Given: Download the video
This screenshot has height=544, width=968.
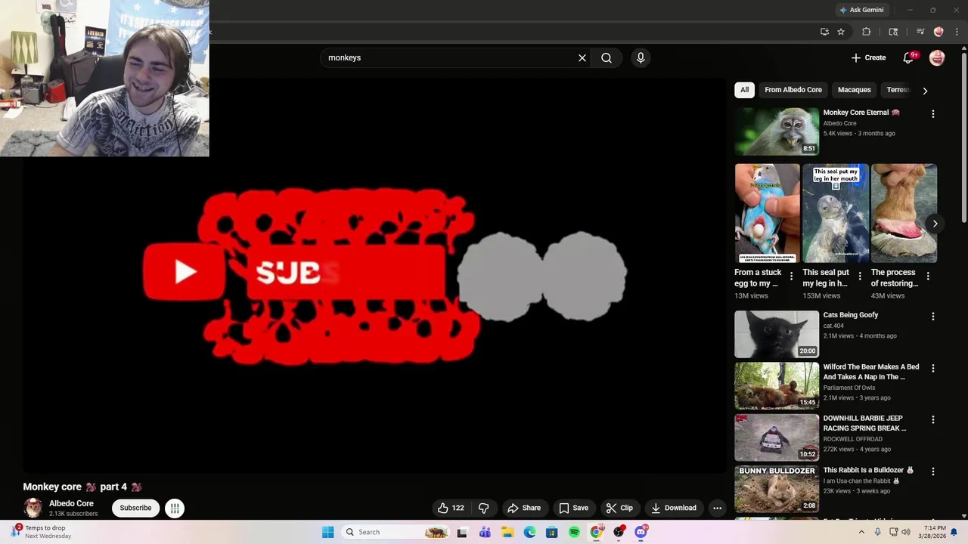Looking at the screenshot, I should point(674,508).
